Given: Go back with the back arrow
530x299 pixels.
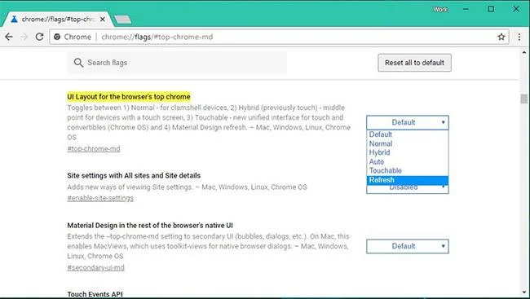Looking at the screenshot, I should pos(9,37).
